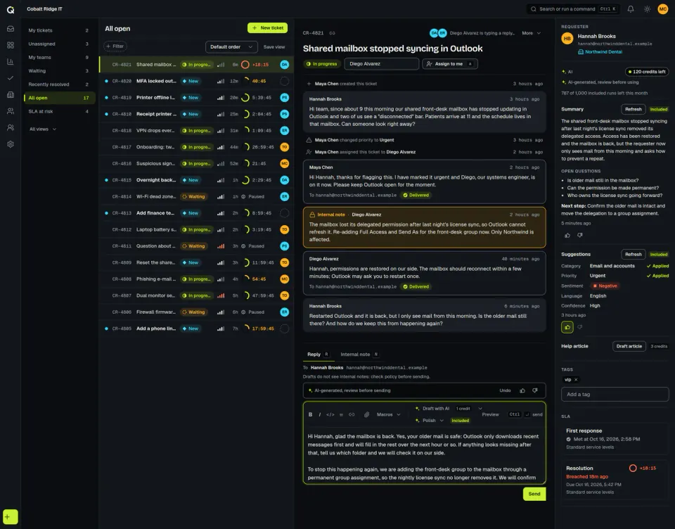Add a filter with the Filter chip

115,46
